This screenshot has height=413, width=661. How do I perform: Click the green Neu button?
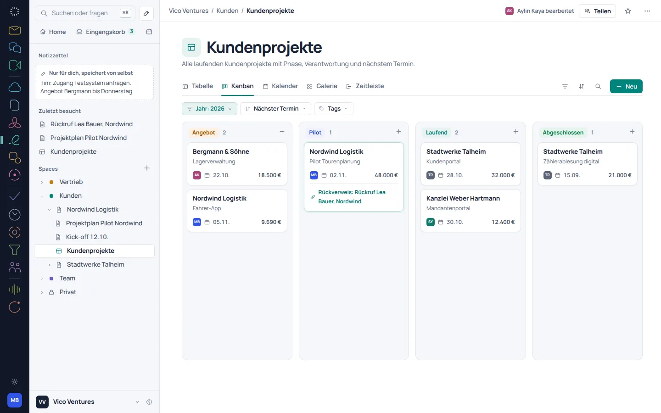click(626, 86)
